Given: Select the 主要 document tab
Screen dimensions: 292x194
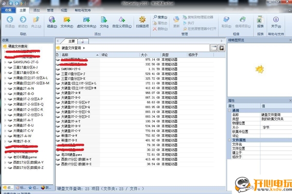Looking at the screenshot, I should click(x=72, y=41).
